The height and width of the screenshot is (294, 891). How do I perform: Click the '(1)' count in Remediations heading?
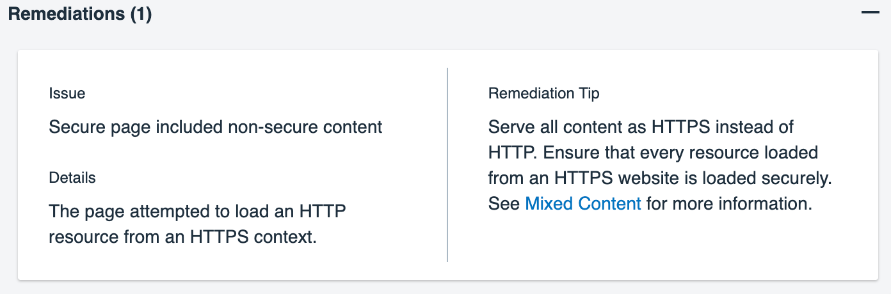pyautogui.click(x=140, y=14)
